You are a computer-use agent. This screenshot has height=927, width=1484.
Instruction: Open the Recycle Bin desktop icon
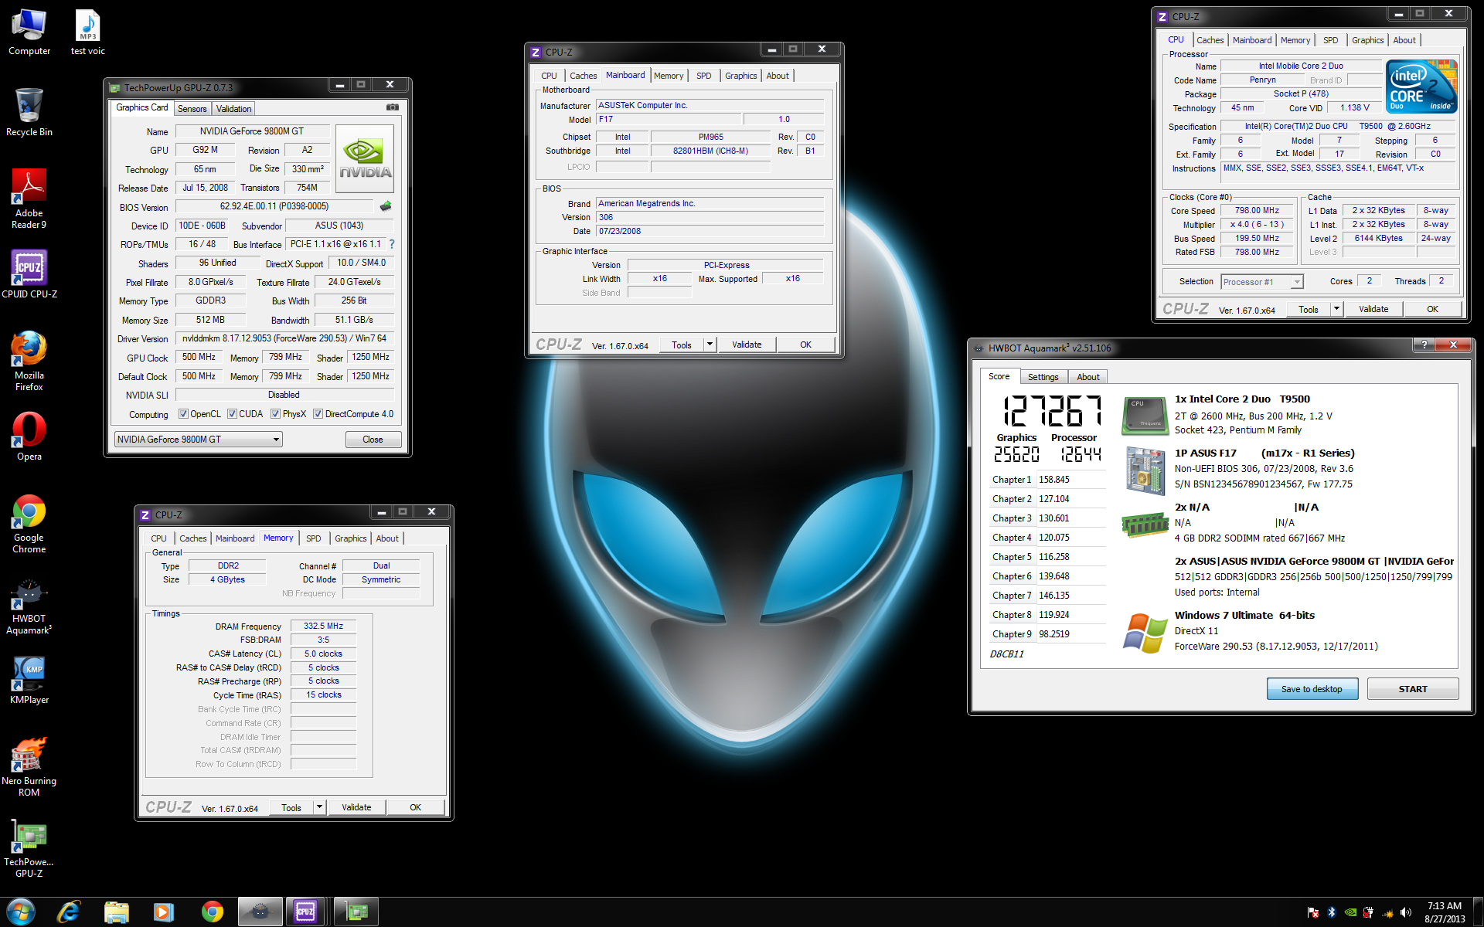coord(29,113)
